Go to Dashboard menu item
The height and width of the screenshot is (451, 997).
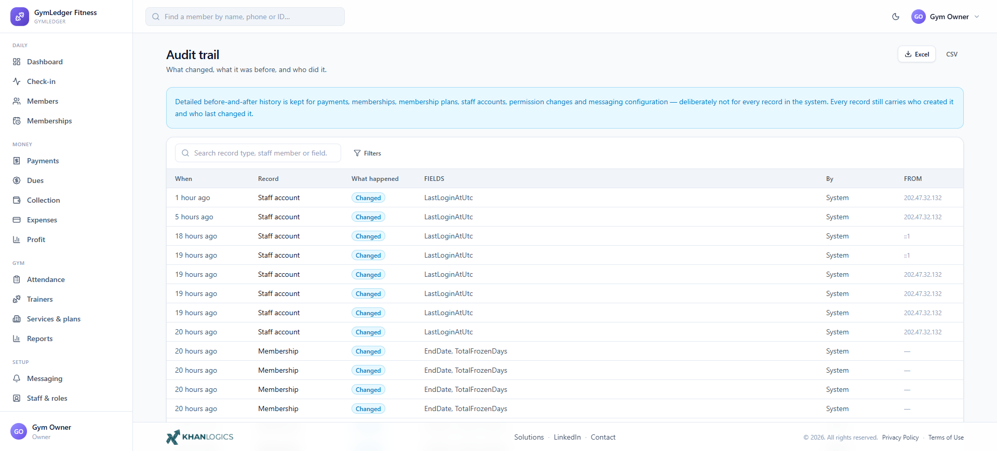pos(66,62)
